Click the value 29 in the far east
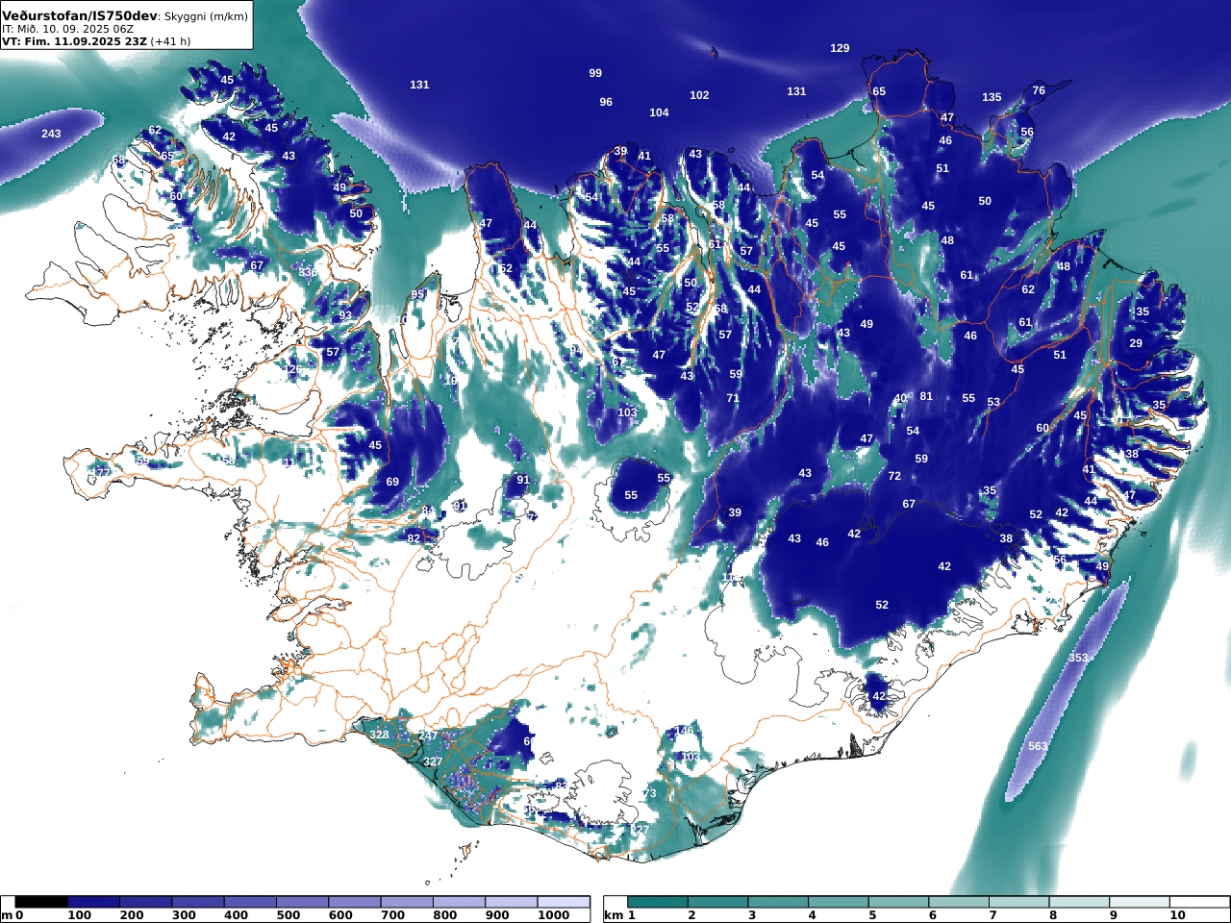The height and width of the screenshot is (923, 1231). [x=1136, y=343]
